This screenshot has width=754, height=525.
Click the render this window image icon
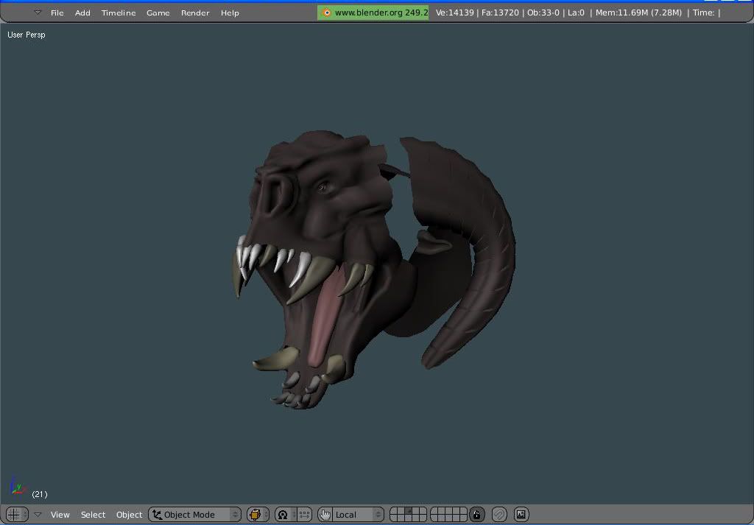pos(521,515)
